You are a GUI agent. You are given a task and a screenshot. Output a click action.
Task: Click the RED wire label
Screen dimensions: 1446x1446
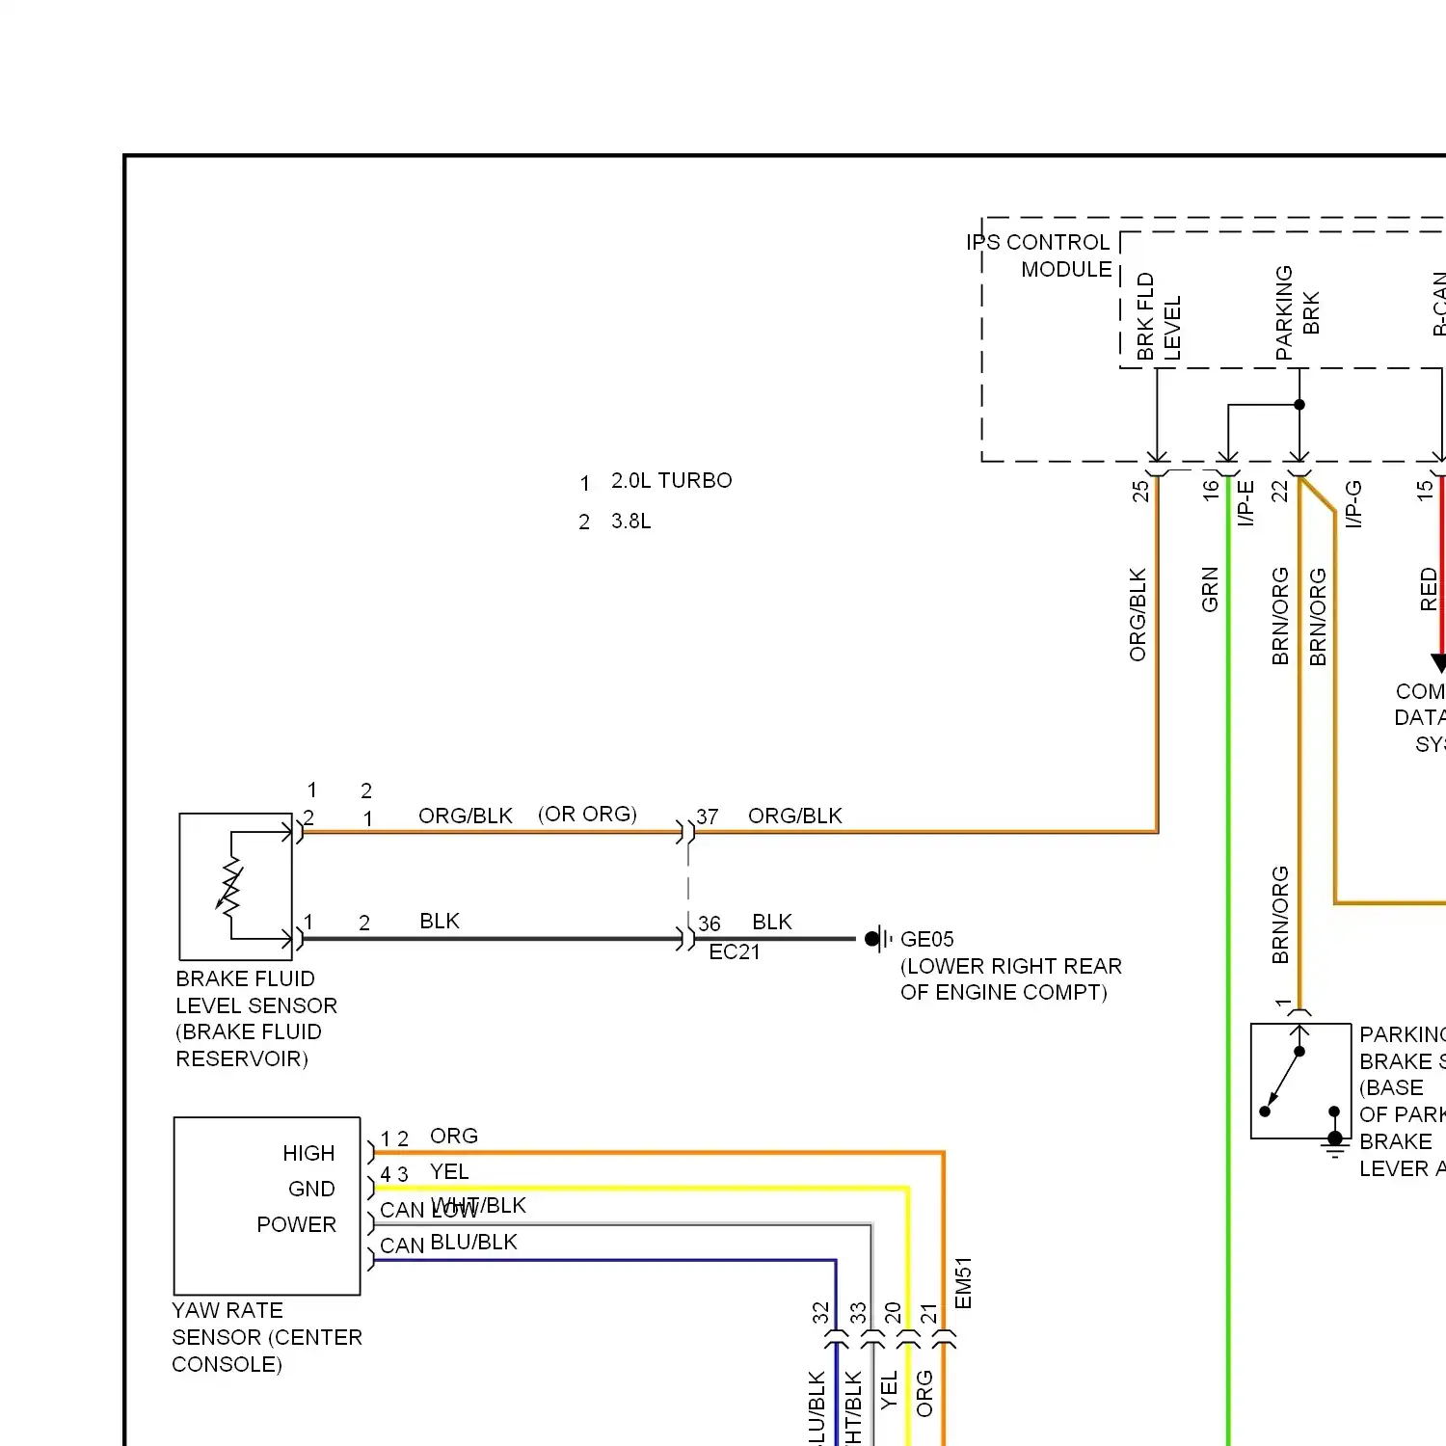(x=1429, y=589)
